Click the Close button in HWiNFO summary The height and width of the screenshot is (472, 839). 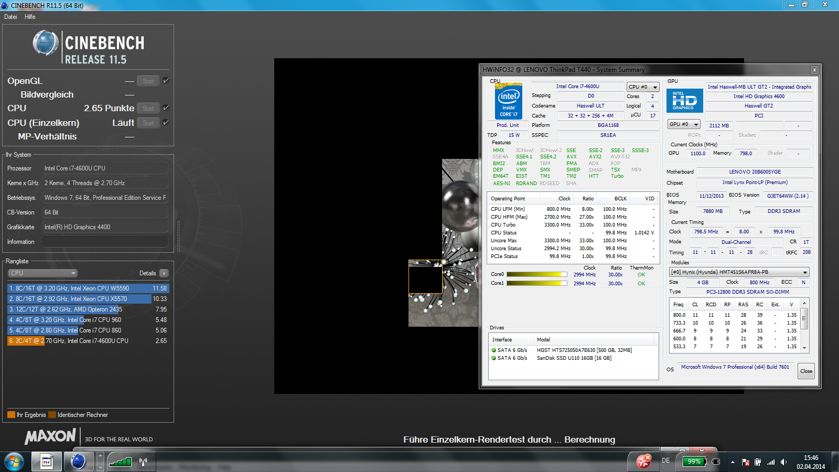point(806,371)
